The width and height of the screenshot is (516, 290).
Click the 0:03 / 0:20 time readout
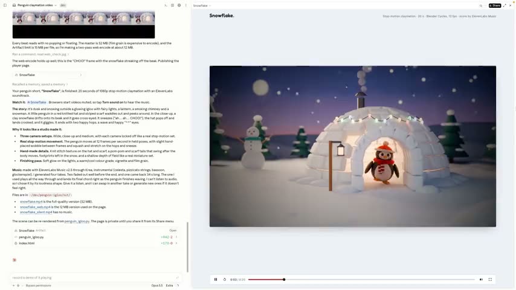pos(237,280)
